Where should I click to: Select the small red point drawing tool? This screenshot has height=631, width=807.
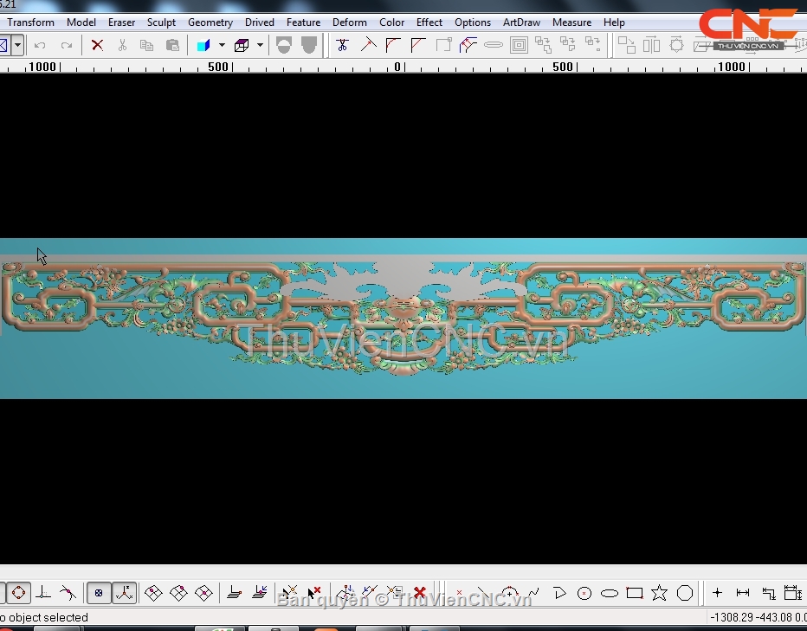pos(459,593)
